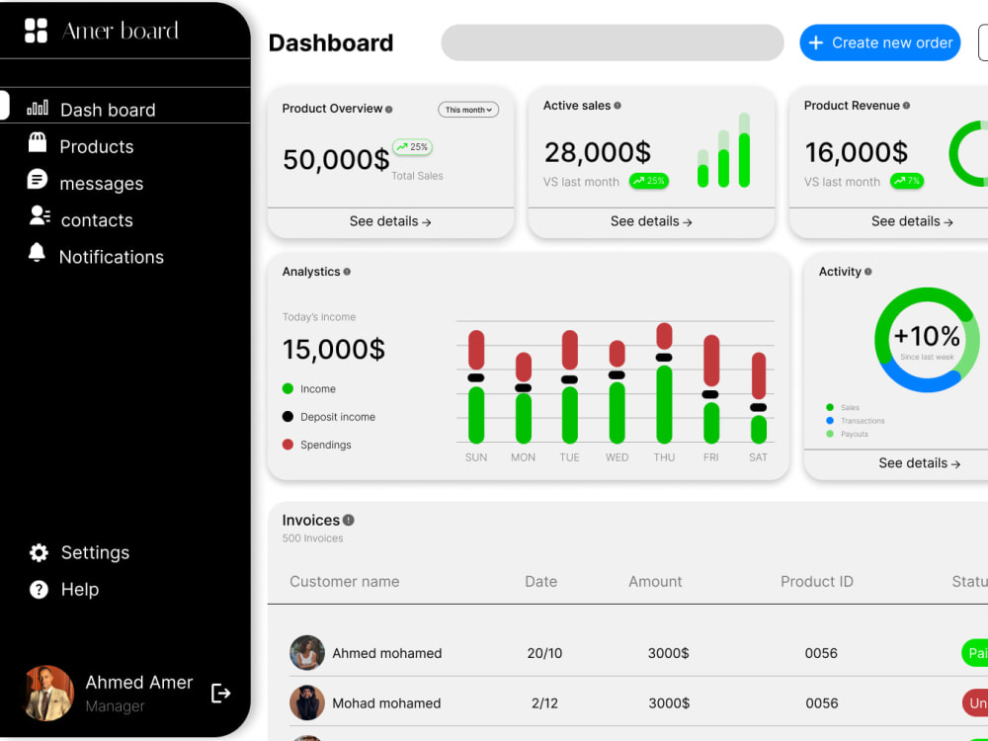The image size is (988, 741).
Task: Click the Activity +10% donut chart
Action: coord(927,340)
